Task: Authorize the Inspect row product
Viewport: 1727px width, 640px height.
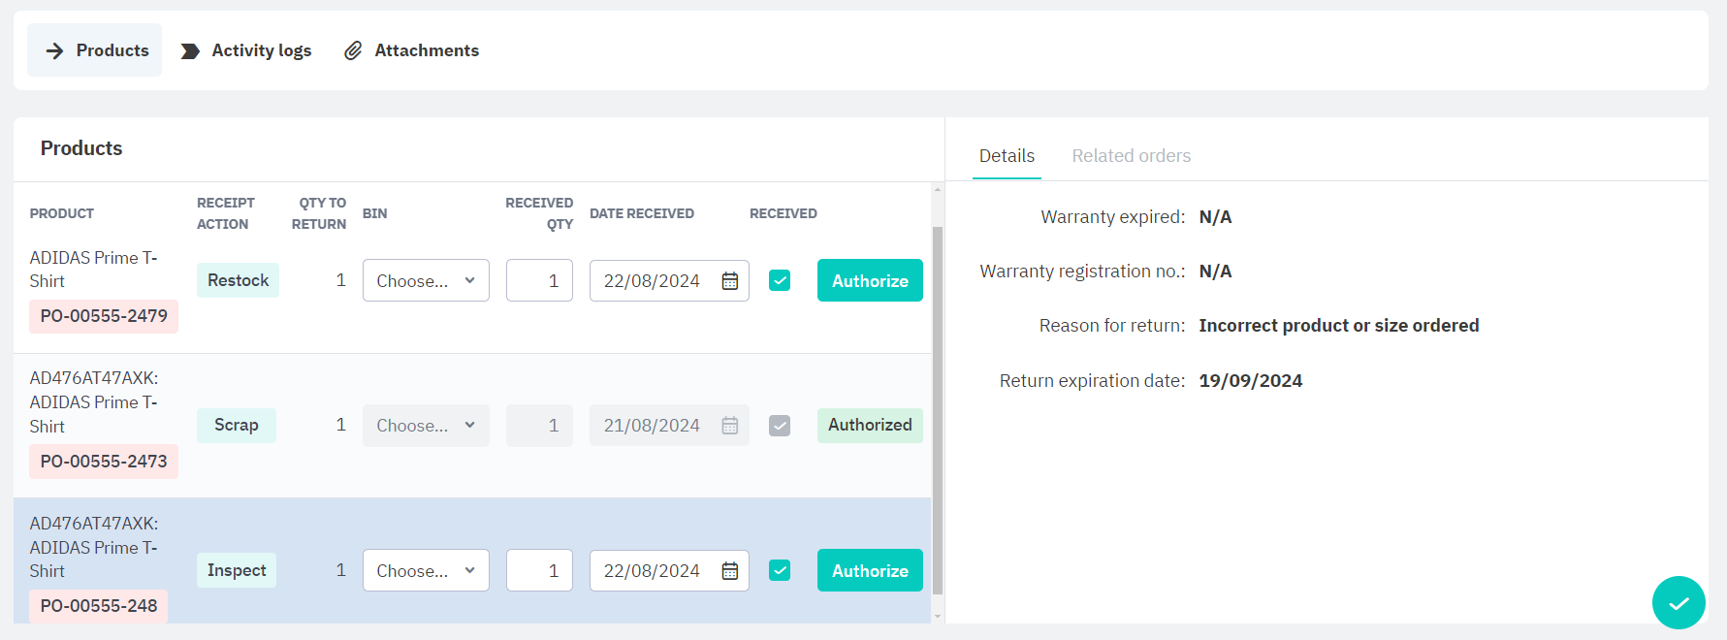Action: [870, 571]
